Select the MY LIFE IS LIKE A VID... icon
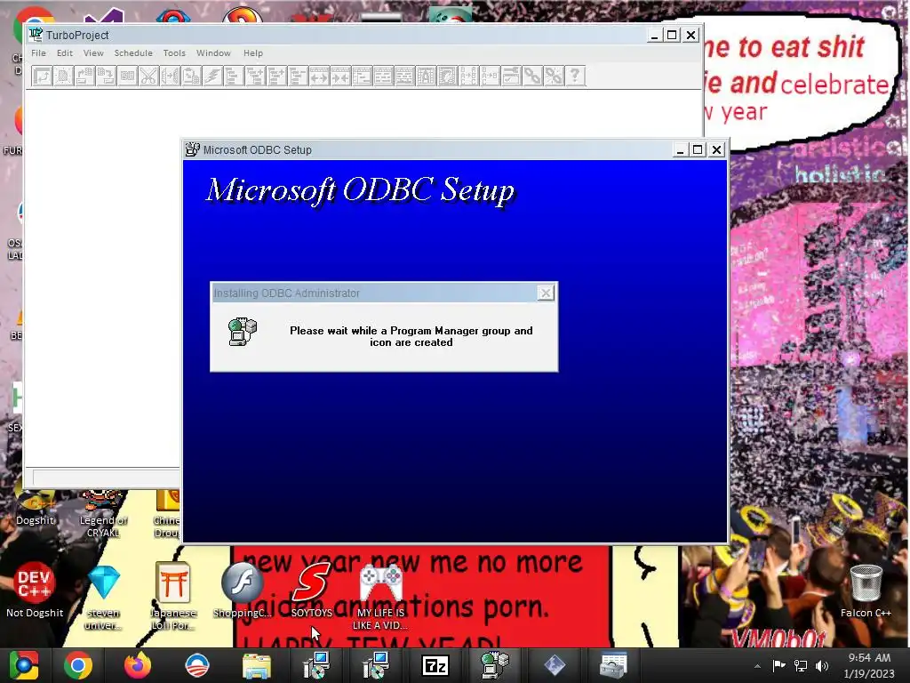Viewport: 910px width, 683px height. 380,597
